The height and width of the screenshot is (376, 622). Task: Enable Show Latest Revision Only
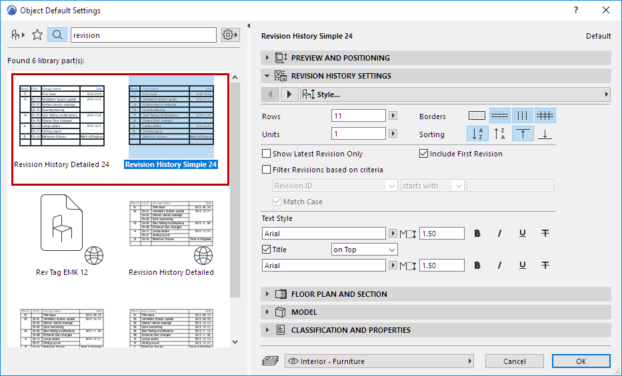(x=267, y=154)
